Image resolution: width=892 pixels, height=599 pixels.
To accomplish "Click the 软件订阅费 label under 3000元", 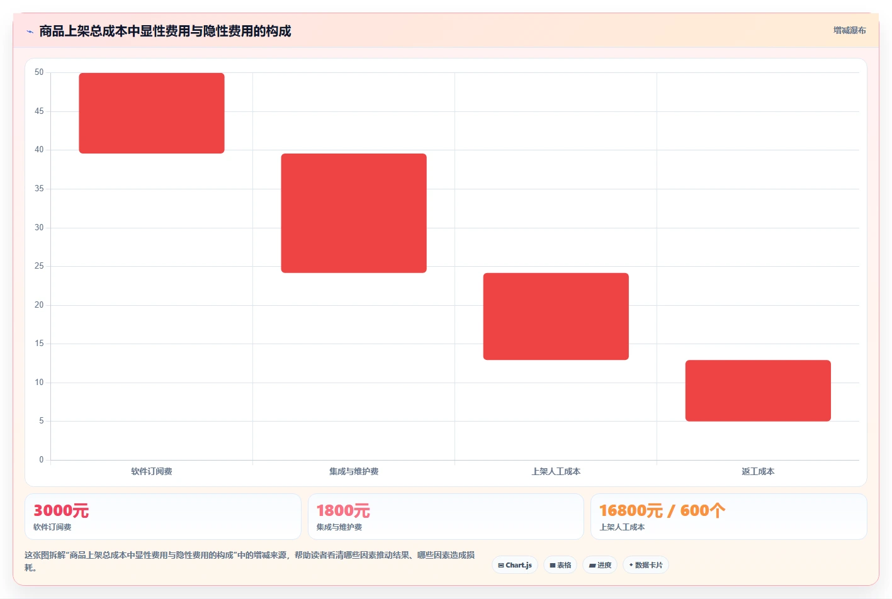I will coord(52,527).
